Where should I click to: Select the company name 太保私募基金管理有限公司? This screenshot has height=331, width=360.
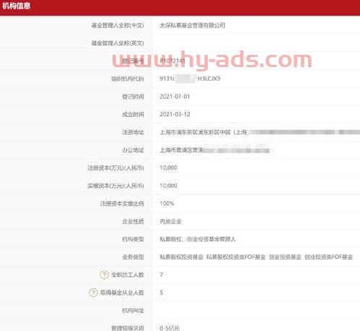[x=193, y=25]
